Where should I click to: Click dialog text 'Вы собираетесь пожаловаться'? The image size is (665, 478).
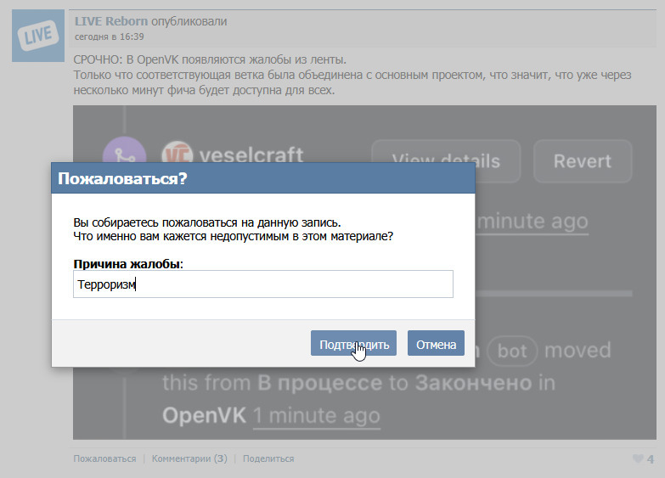[207, 222]
